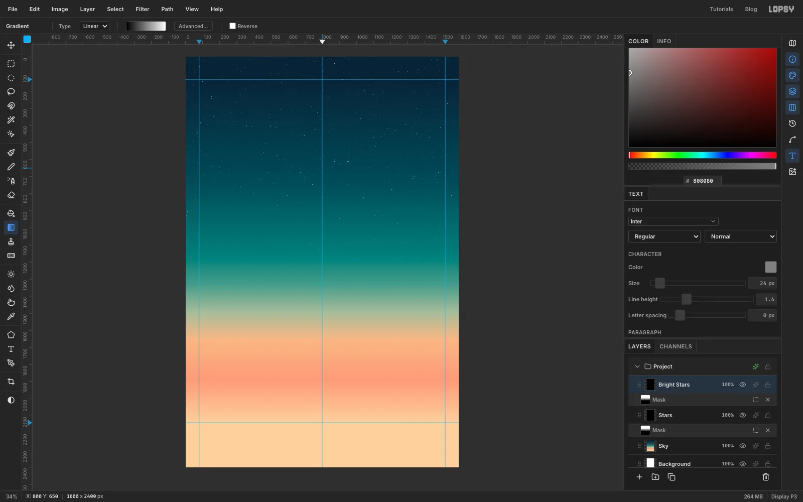The image size is (803, 502).
Task: Open the Regular font weight dropdown
Action: [664, 236]
